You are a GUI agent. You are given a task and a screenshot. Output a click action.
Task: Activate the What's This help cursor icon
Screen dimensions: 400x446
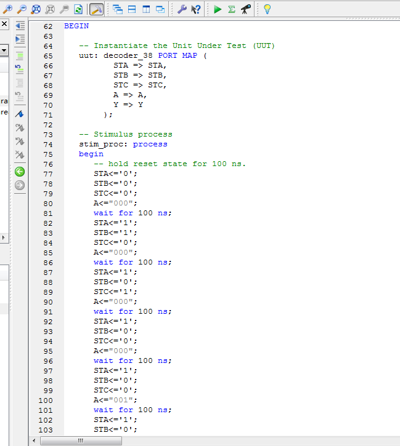click(x=196, y=9)
